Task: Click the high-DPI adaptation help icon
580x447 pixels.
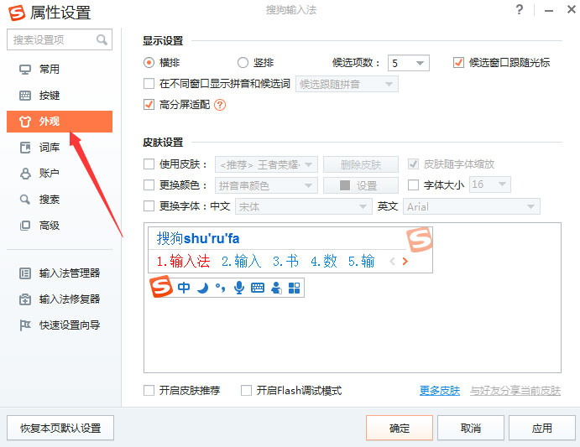Action: pos(220,105)
